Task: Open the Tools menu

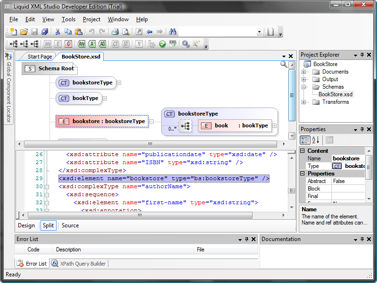Action: tap(68, 19)
